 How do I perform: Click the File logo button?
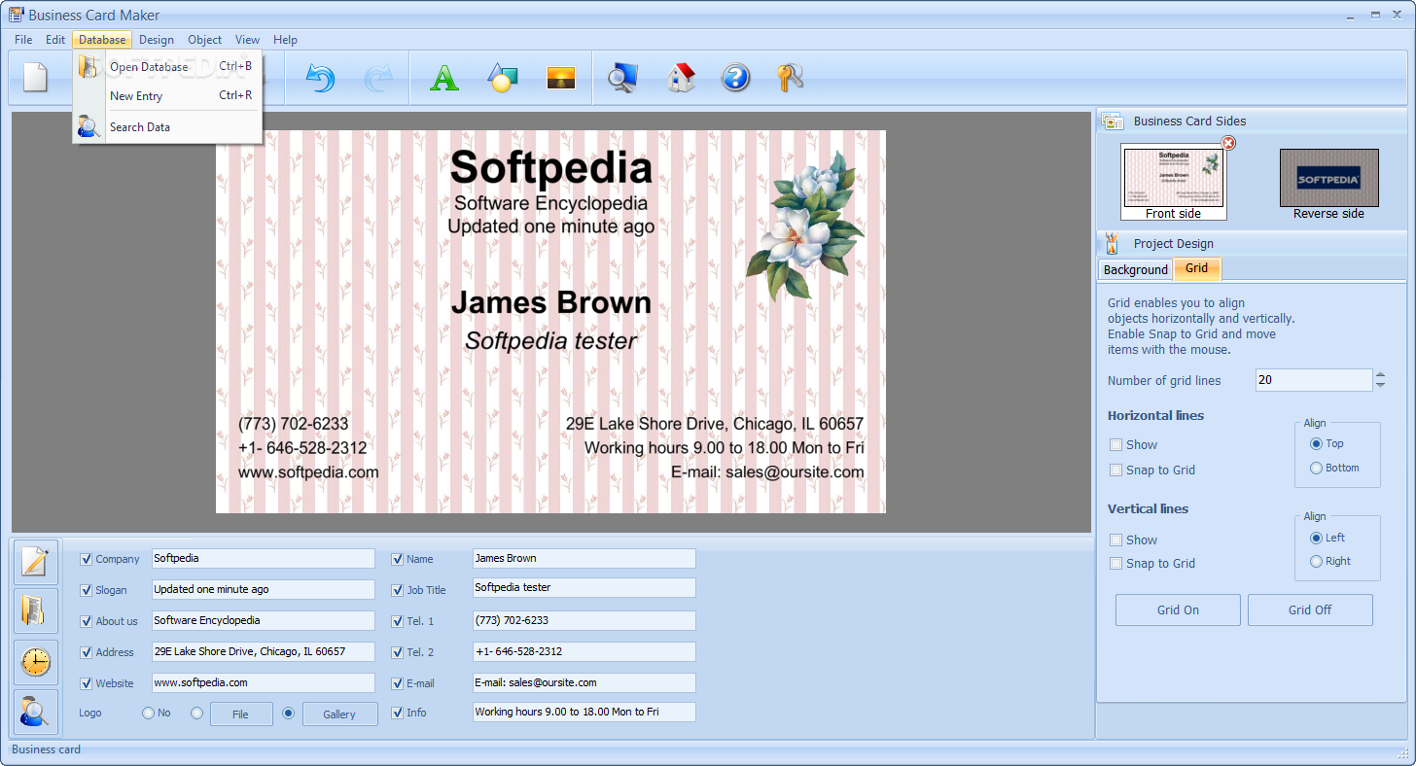tap(241, 714)
